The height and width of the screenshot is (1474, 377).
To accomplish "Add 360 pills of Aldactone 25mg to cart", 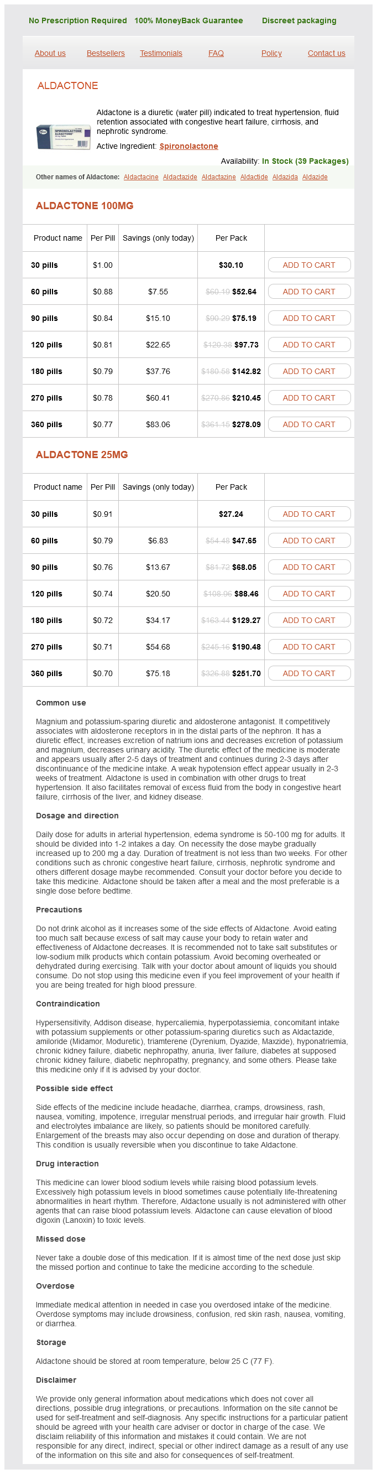I will tap(309, 673).
